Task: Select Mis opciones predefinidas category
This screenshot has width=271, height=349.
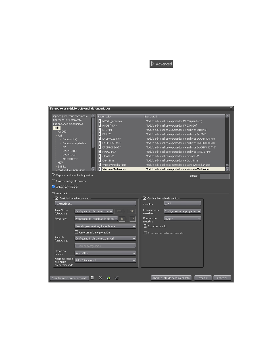Action: [68, 124]
